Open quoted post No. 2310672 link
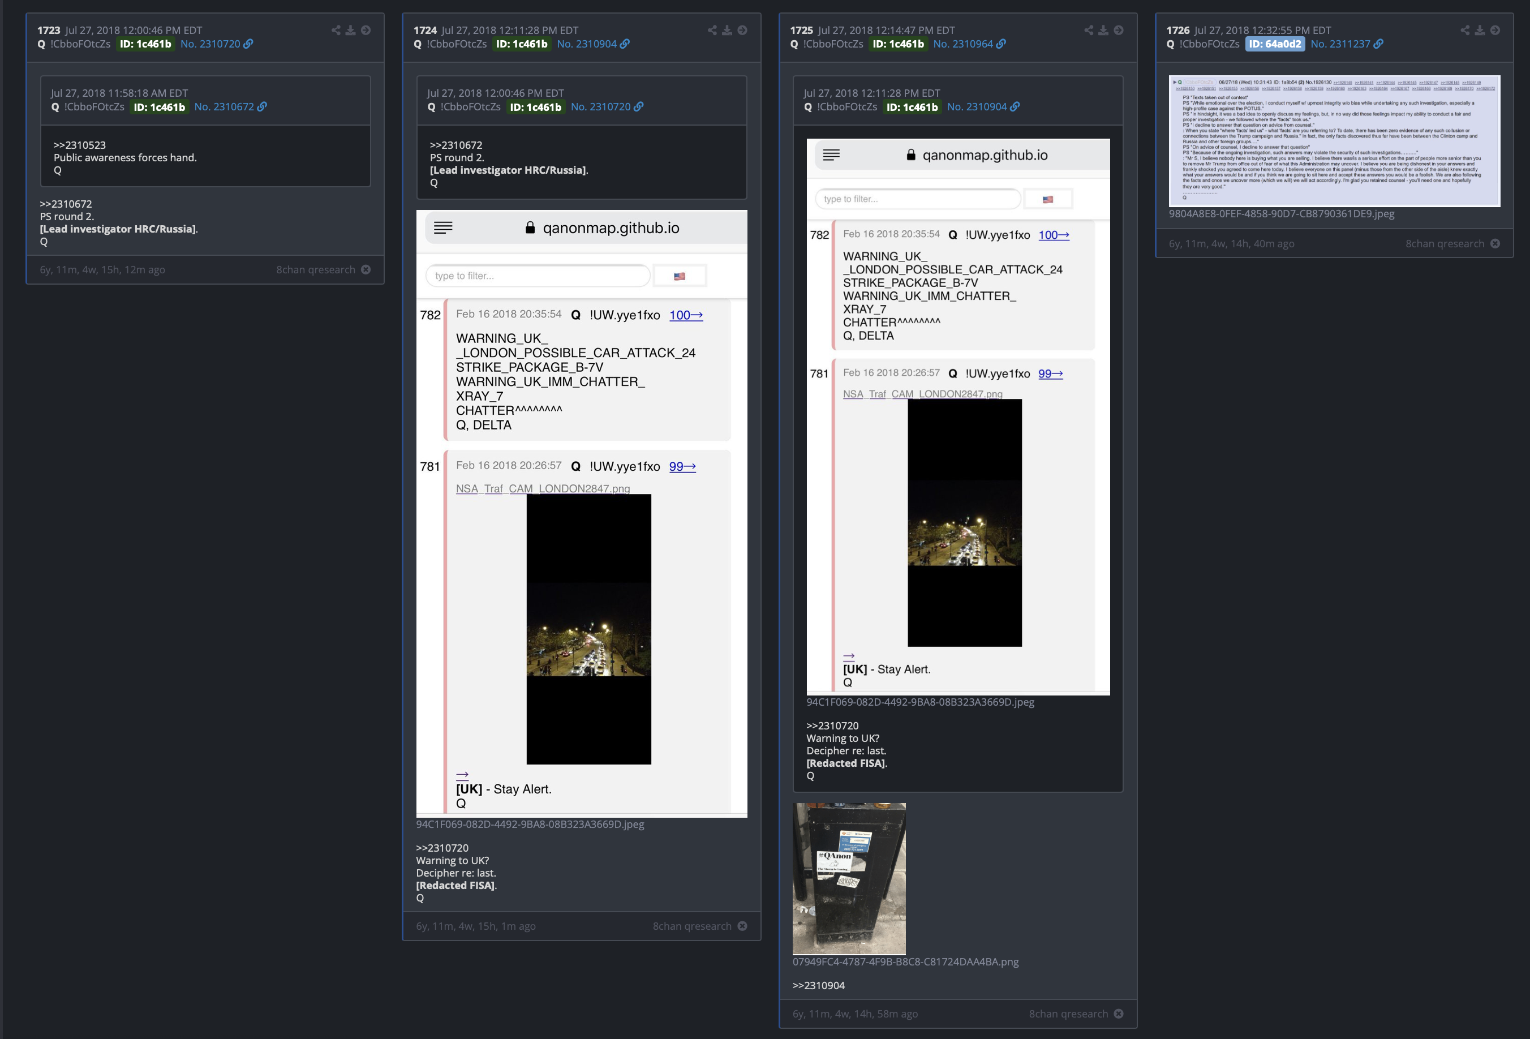The image size is (1530, 1039). (224, 106)
